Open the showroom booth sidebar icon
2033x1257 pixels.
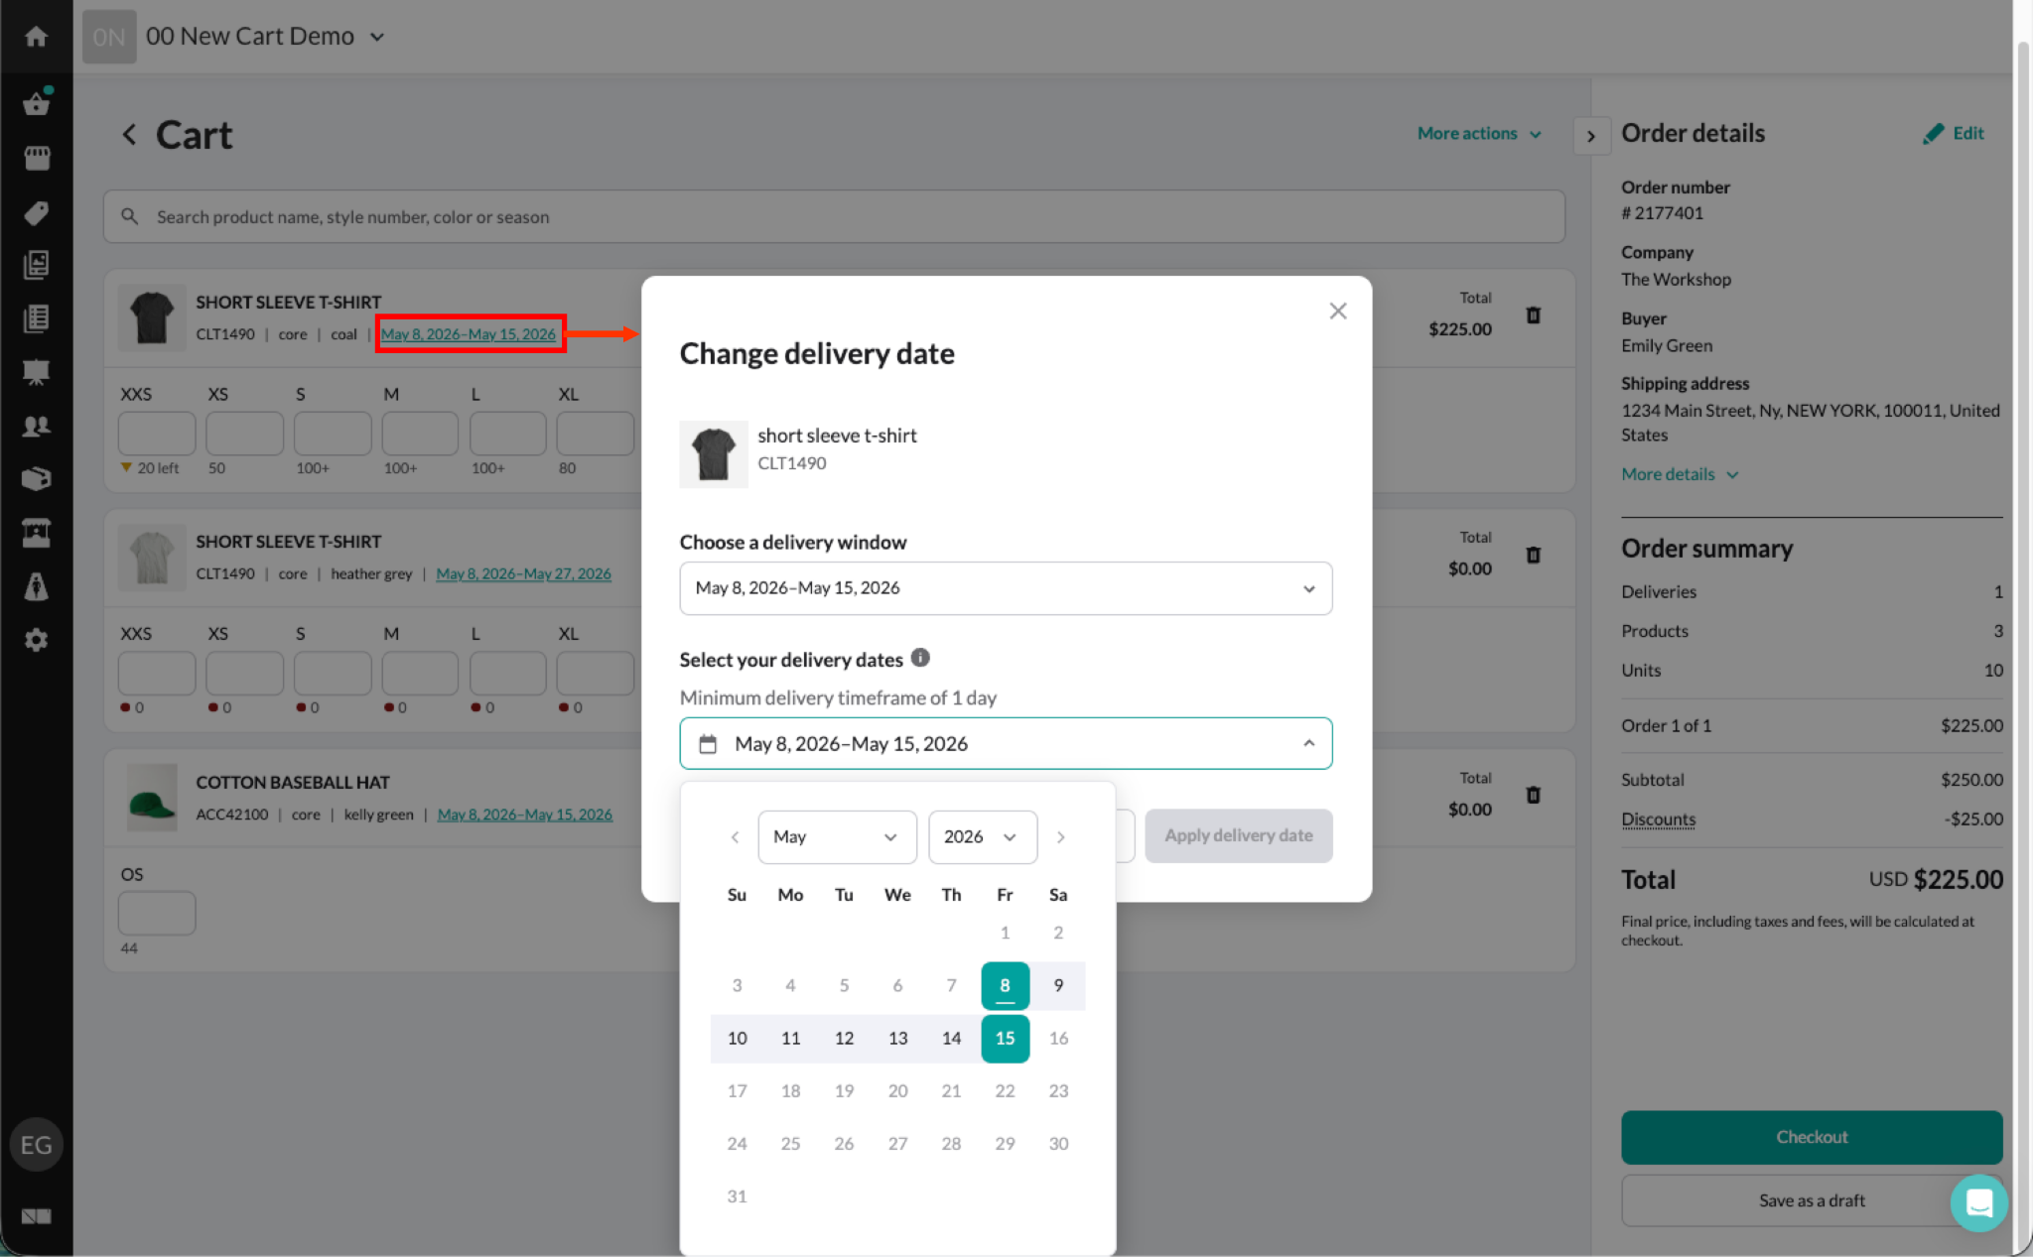[36, 533]
